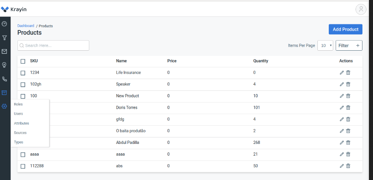The image size is (373, 180).
Task: Open the Dashboard speedometer sidebar icon
Action: coord(4,24)
